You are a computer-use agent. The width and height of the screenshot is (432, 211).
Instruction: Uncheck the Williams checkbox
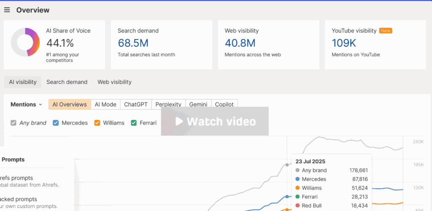click(97, 123)
